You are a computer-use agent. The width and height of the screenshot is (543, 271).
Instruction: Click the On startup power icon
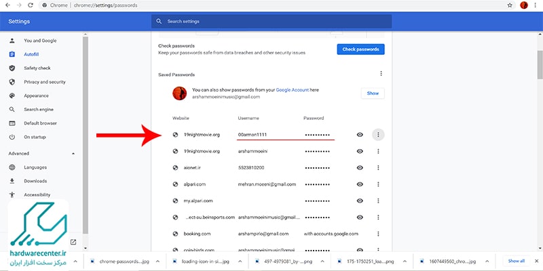pyautogui.click(x=12, y=137)
